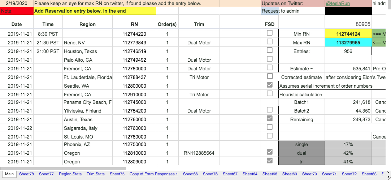Toggle FSD checkbox in the Austin, Texas row
The width and height of the screenshot is (391, 180).
click(x=269, y=118)
